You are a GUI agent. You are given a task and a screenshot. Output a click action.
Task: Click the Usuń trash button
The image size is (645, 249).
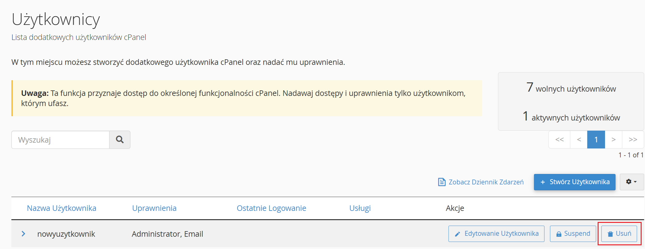point(619,234)
